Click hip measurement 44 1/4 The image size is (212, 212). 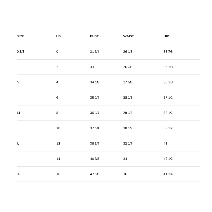(x=168, y=174)
